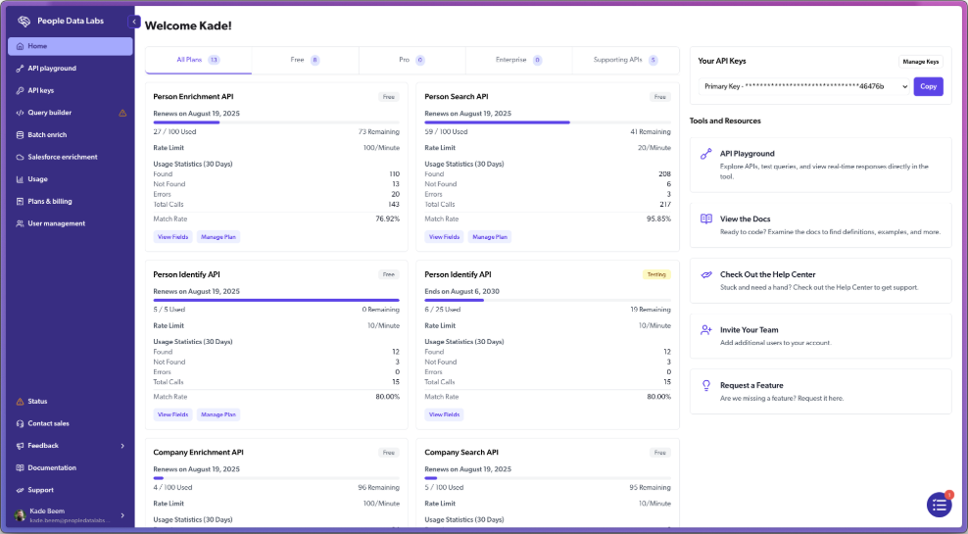Click the Usage bar chart icon in sidebar
The image size is (968, 534).
click(x=20, y=179)
